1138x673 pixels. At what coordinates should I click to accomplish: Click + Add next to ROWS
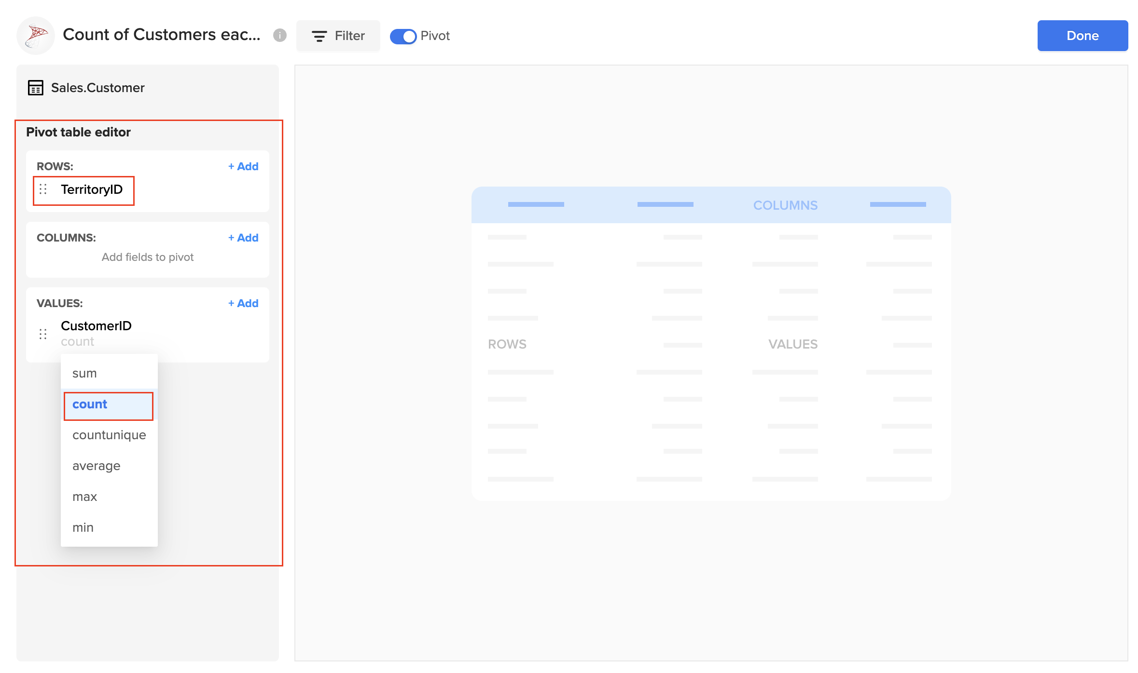coord(243,166)
